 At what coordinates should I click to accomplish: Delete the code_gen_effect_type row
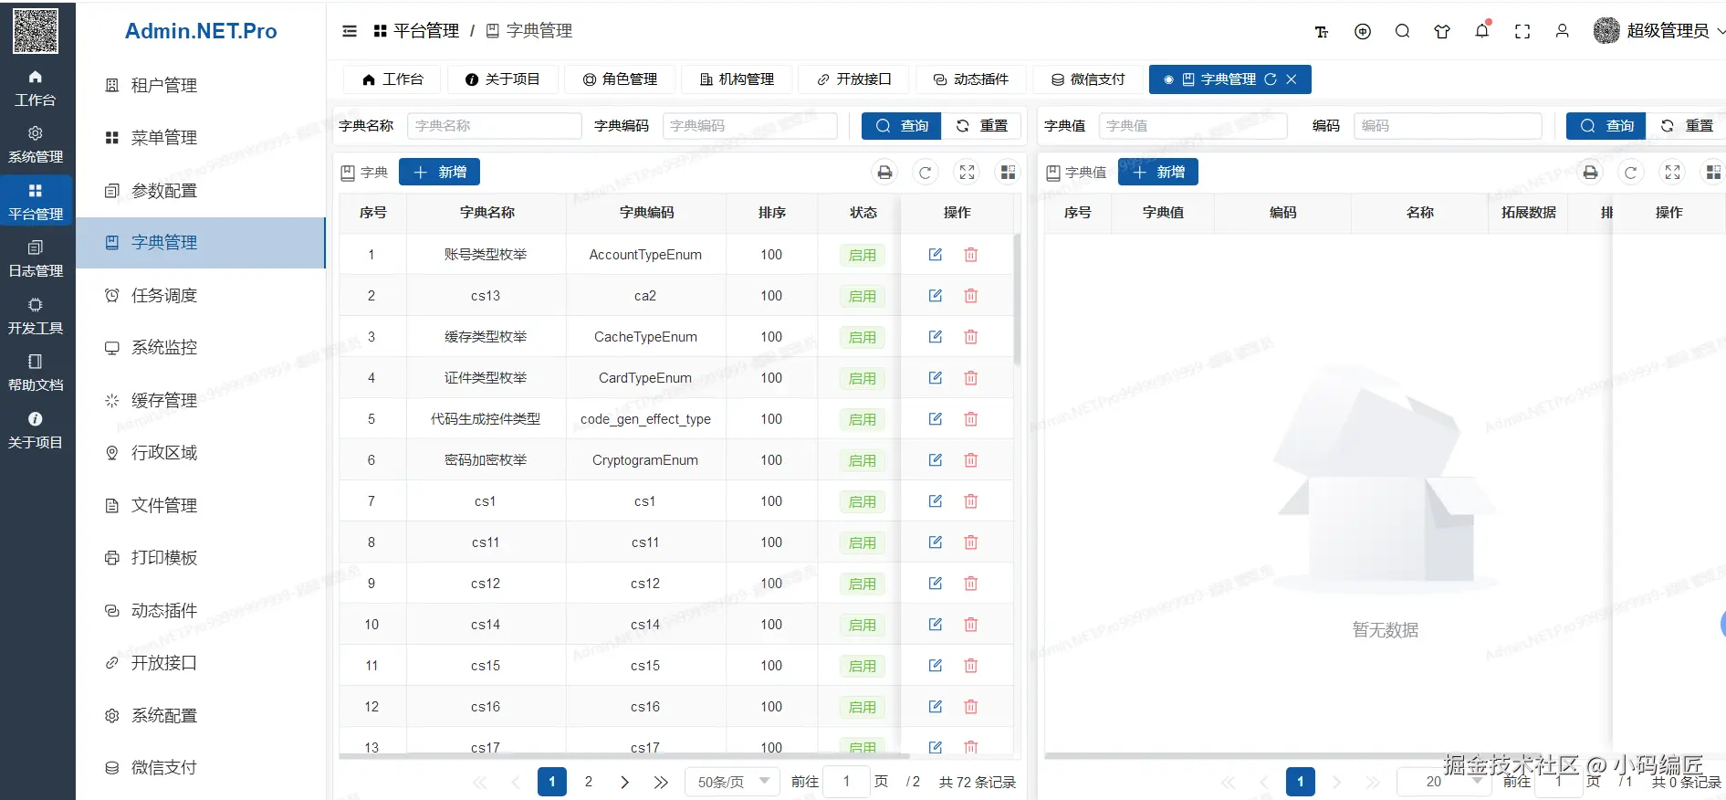click(x=971, y=419)
